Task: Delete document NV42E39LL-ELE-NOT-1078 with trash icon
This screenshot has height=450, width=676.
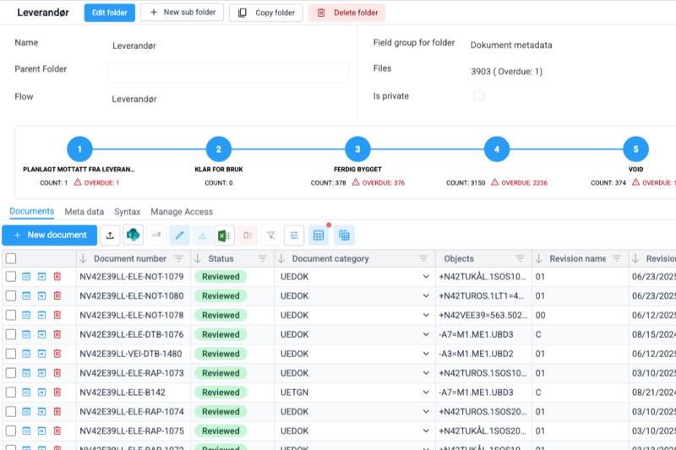Action: (57, 315)
